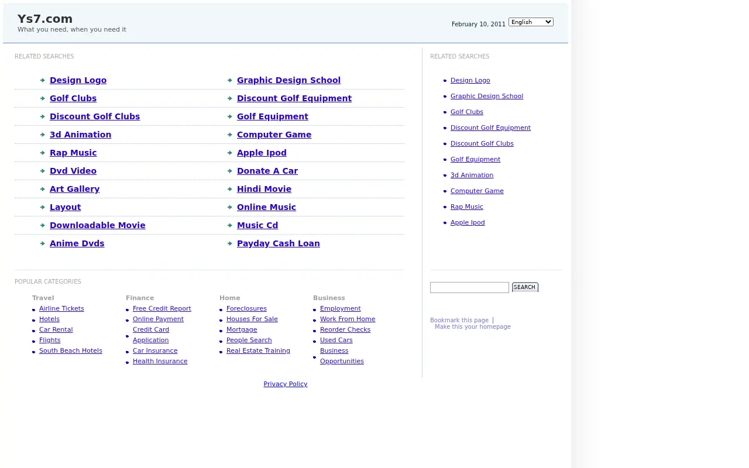Open the English language dropdown
749x468 pixels.
tap(531, 22)
